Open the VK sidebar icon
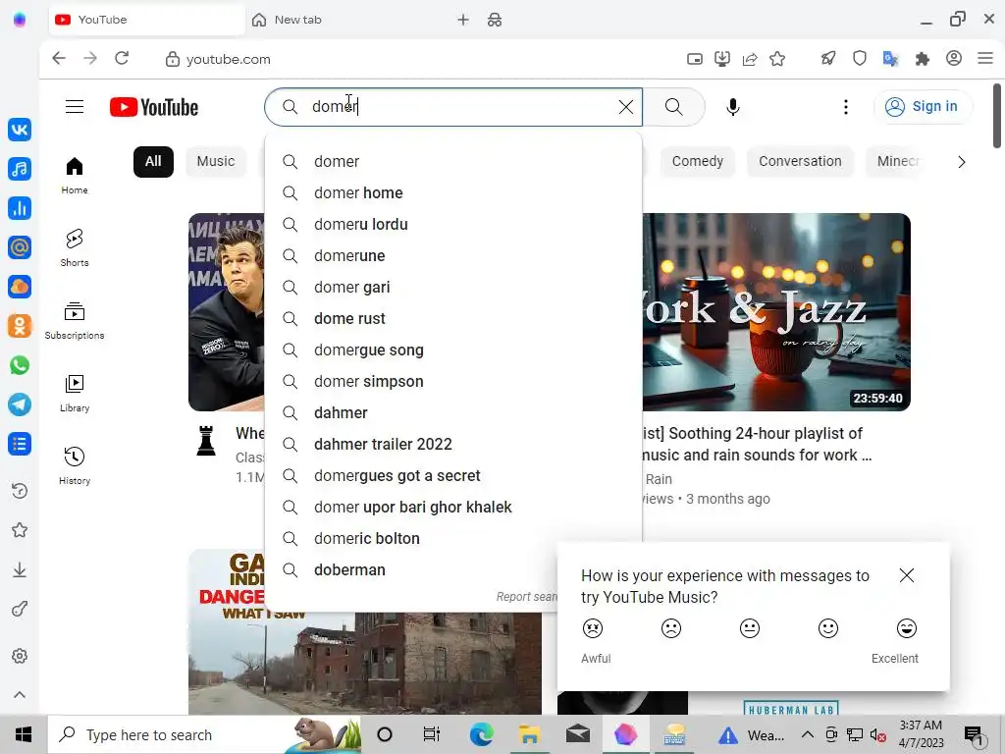The image size is (1005, 754). 20,130
